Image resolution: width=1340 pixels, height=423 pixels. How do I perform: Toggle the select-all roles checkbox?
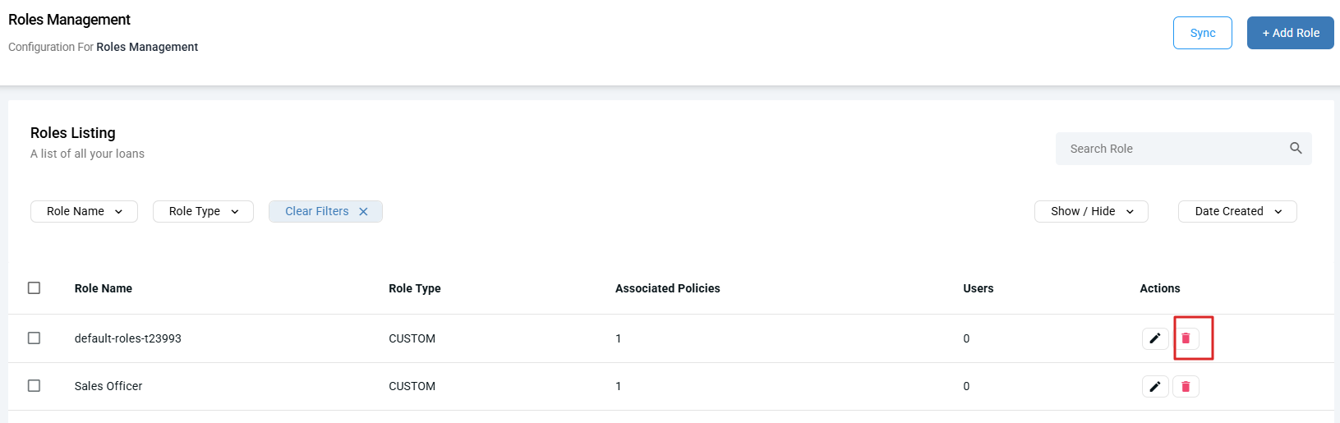[x=34, y=288]
